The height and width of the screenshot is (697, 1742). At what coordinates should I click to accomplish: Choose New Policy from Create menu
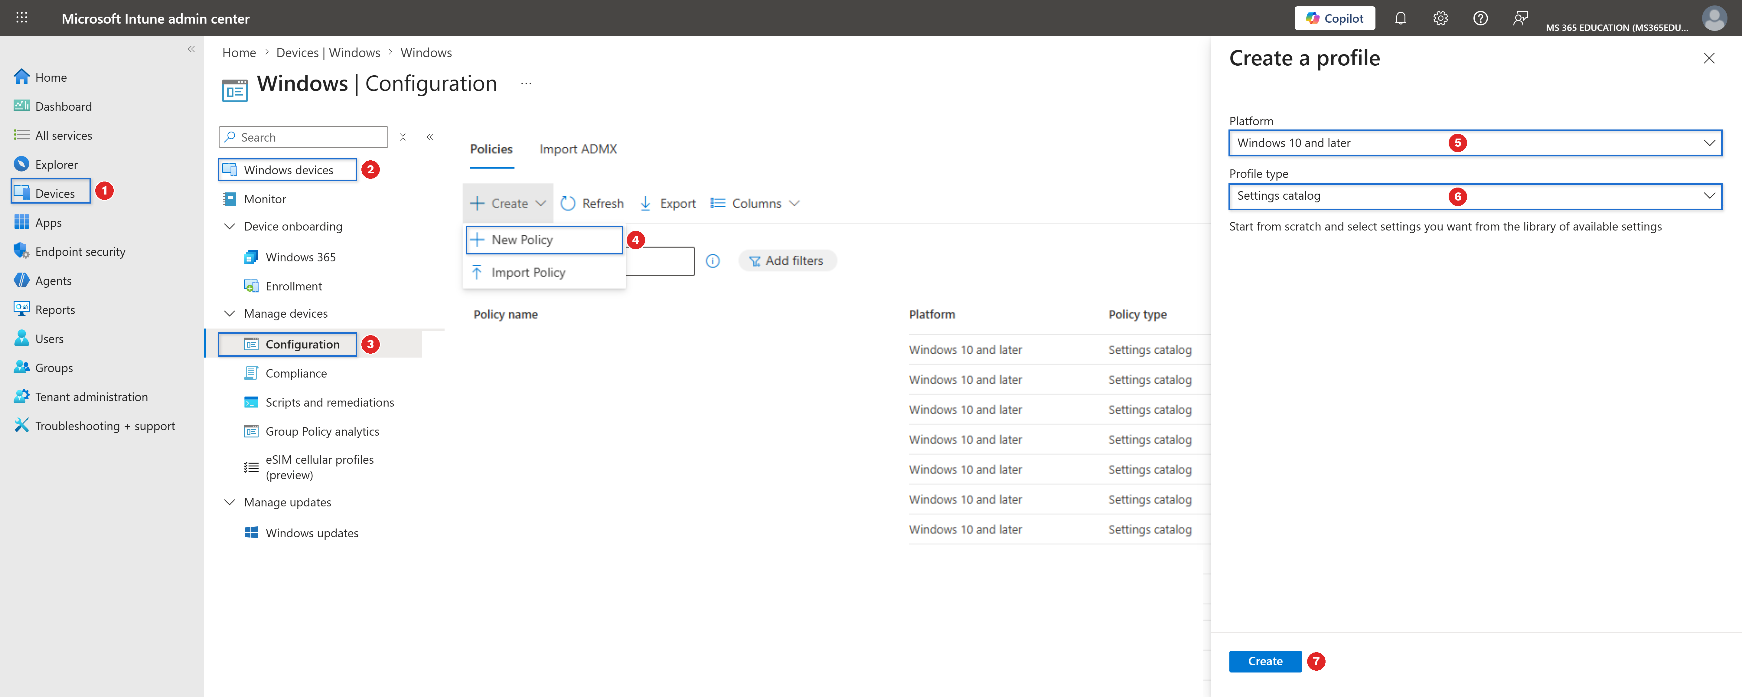544,240
